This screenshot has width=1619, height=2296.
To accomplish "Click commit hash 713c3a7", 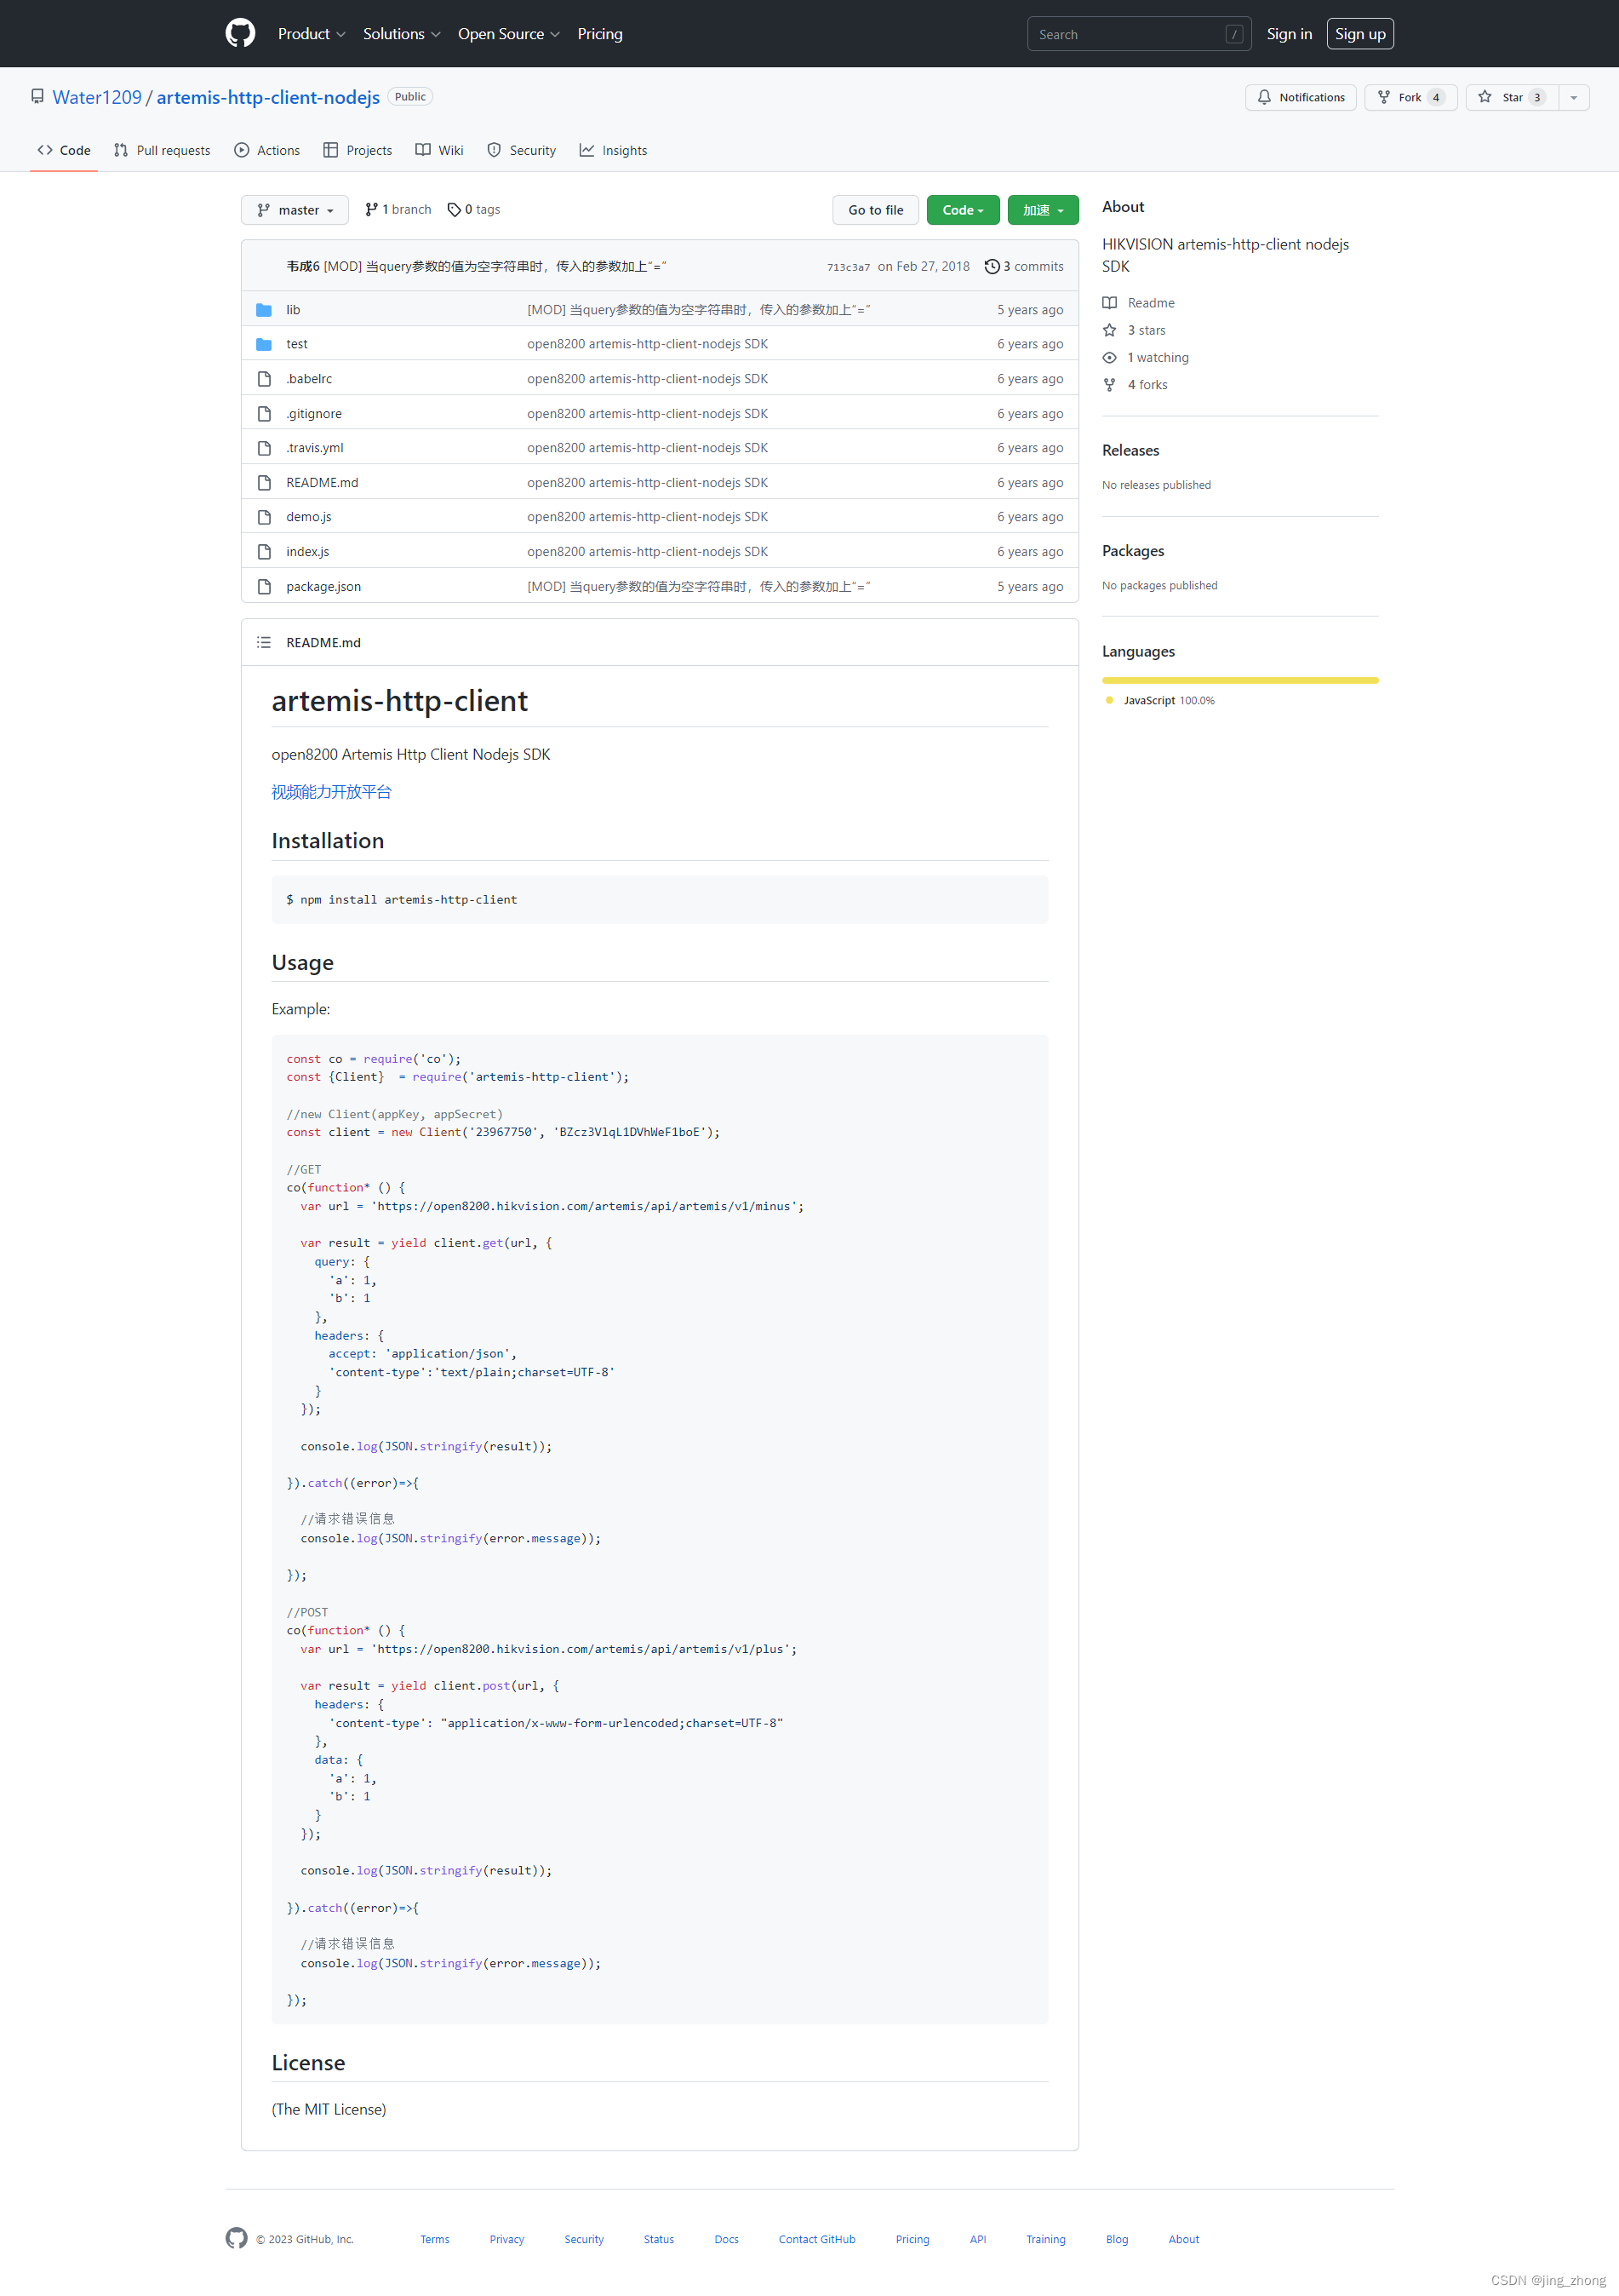I will 849,267.
